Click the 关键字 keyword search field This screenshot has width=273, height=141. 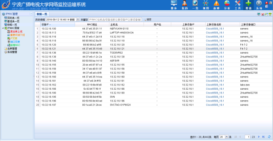pyautogui.click(x=115, y=19)
